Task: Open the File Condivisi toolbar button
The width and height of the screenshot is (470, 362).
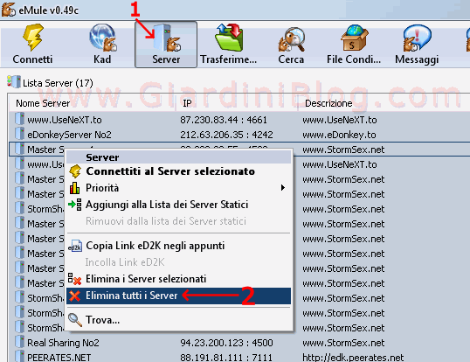Action: 354,45
